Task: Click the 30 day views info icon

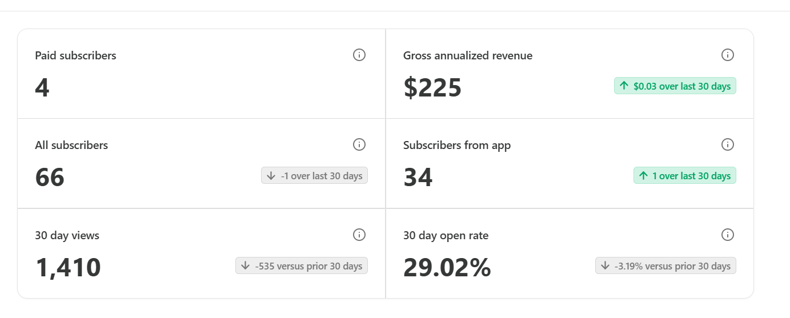Action: [x=359, y=235]
